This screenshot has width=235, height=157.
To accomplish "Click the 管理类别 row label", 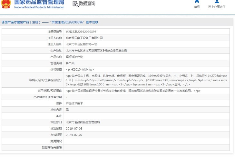I will click(x=56, y=63).
